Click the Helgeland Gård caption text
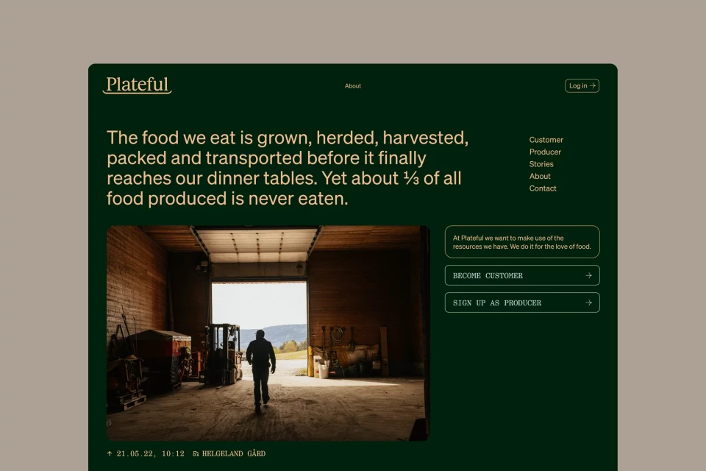 (233, 454)
